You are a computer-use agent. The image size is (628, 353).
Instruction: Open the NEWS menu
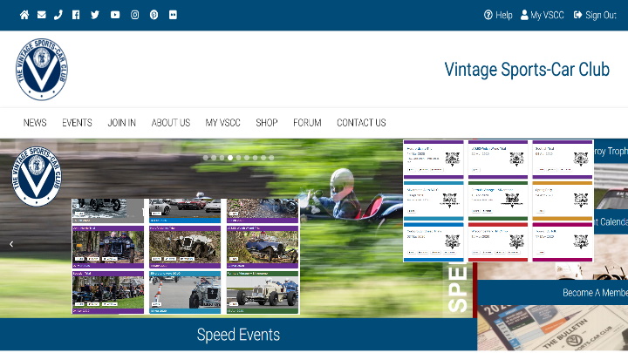(35, 123)
